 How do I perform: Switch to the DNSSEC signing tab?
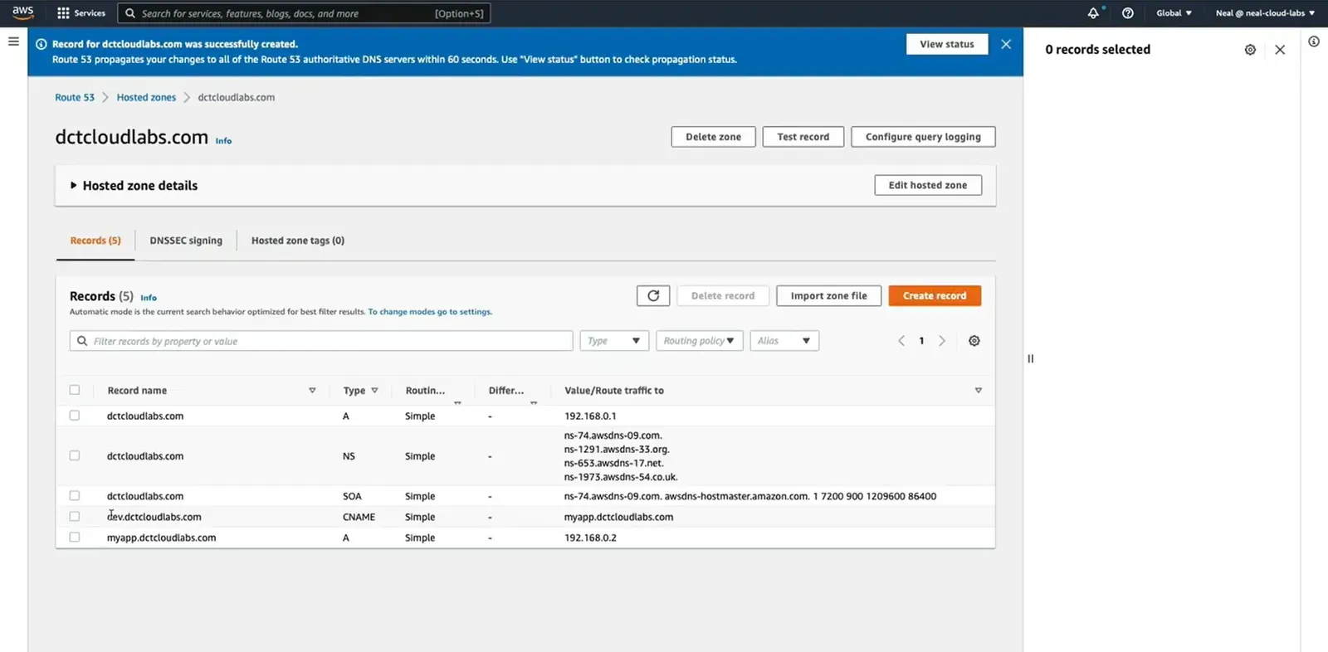[186, 241]
